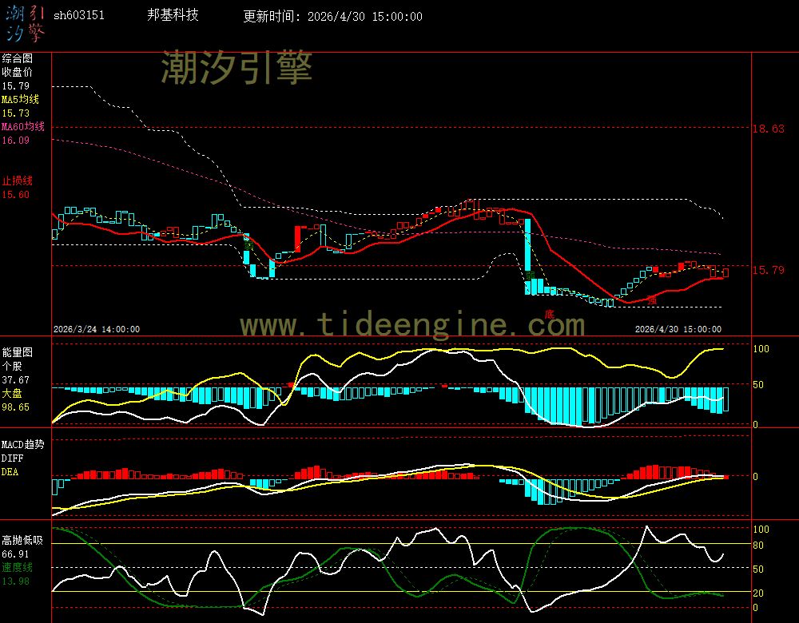Click the 个股 energy value 37.67

[16, 380]
